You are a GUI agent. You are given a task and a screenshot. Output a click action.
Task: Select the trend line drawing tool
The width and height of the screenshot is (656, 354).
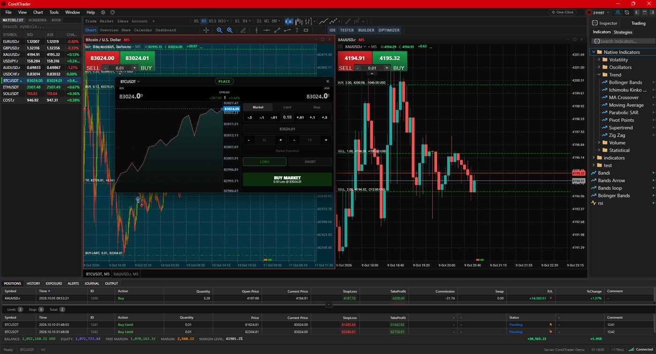(277, 30)
